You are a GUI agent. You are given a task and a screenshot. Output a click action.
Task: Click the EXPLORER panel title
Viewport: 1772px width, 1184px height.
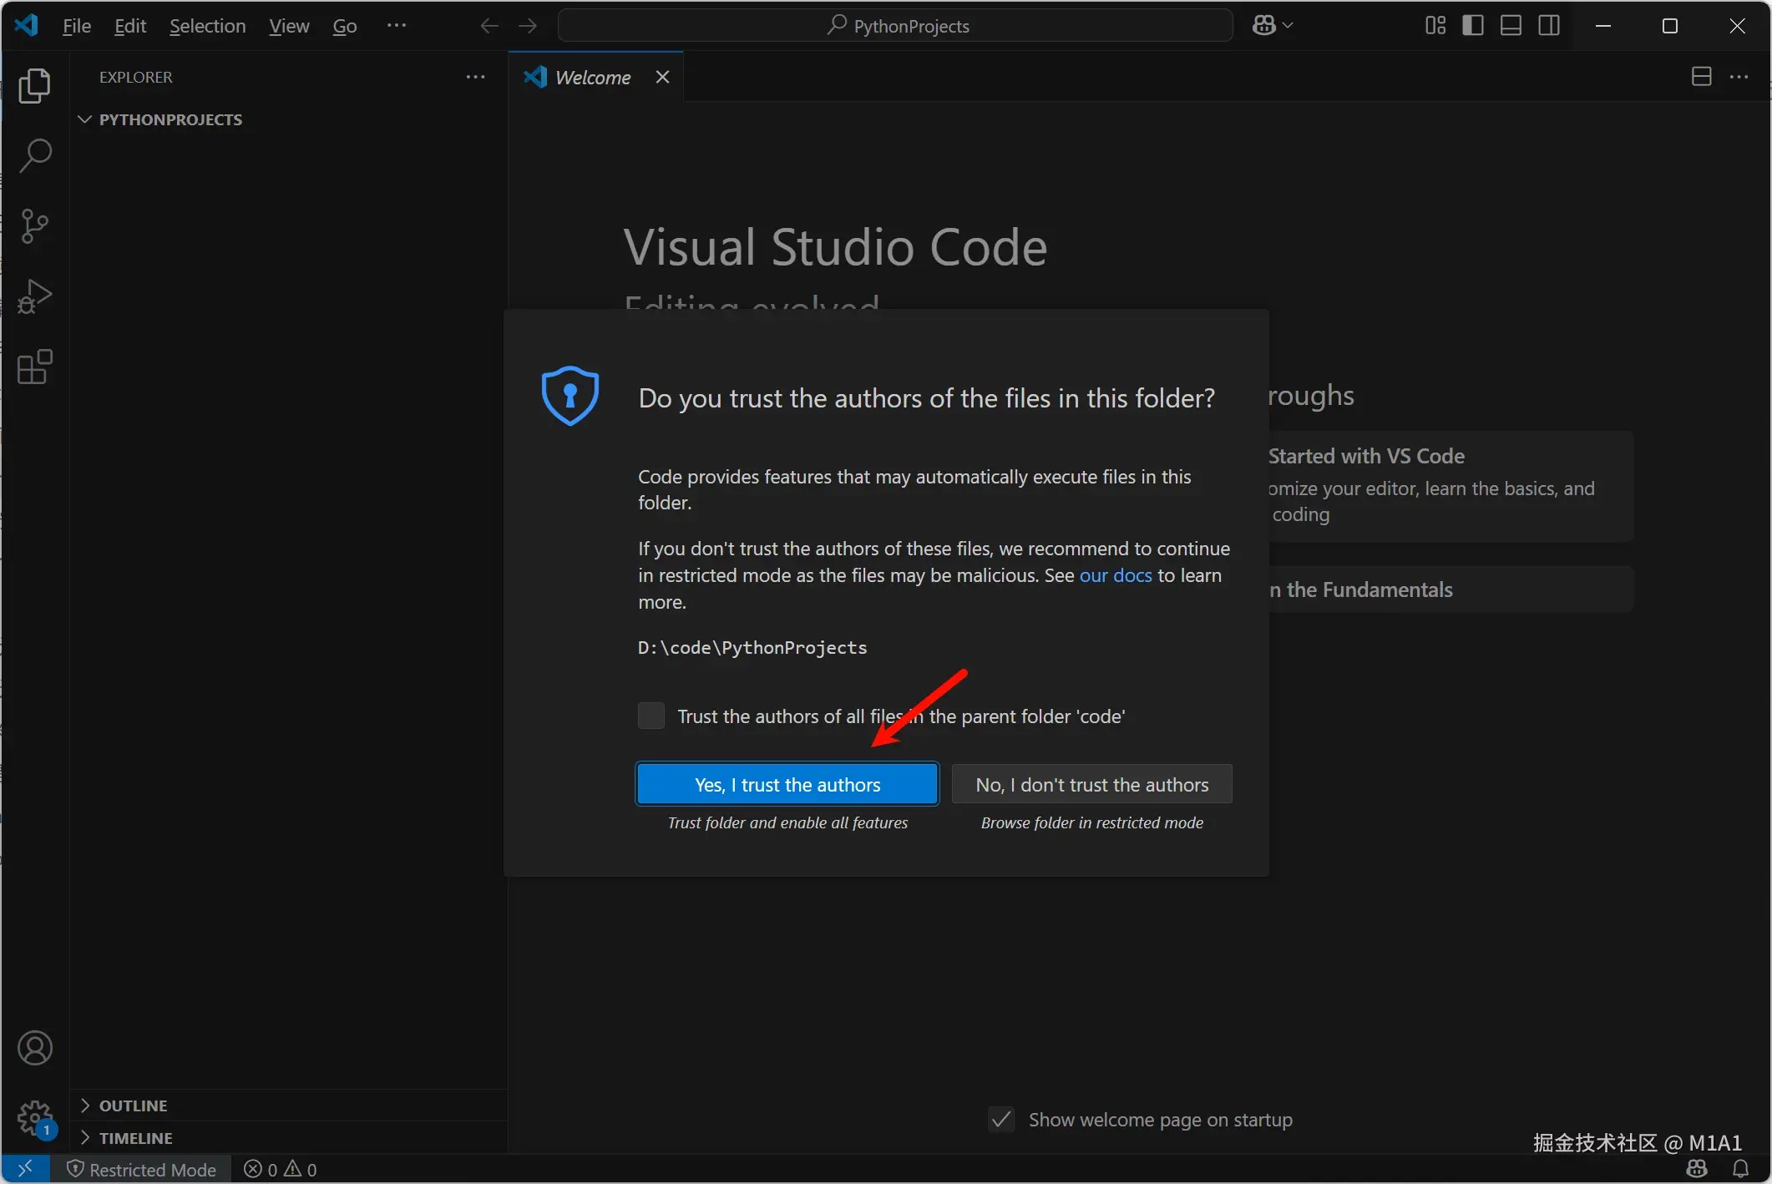point(136,77)
